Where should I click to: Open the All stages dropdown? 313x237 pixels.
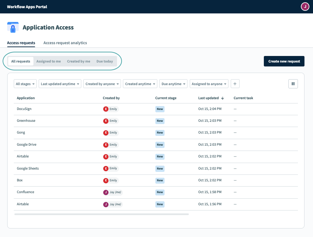(x=25, y=83)
